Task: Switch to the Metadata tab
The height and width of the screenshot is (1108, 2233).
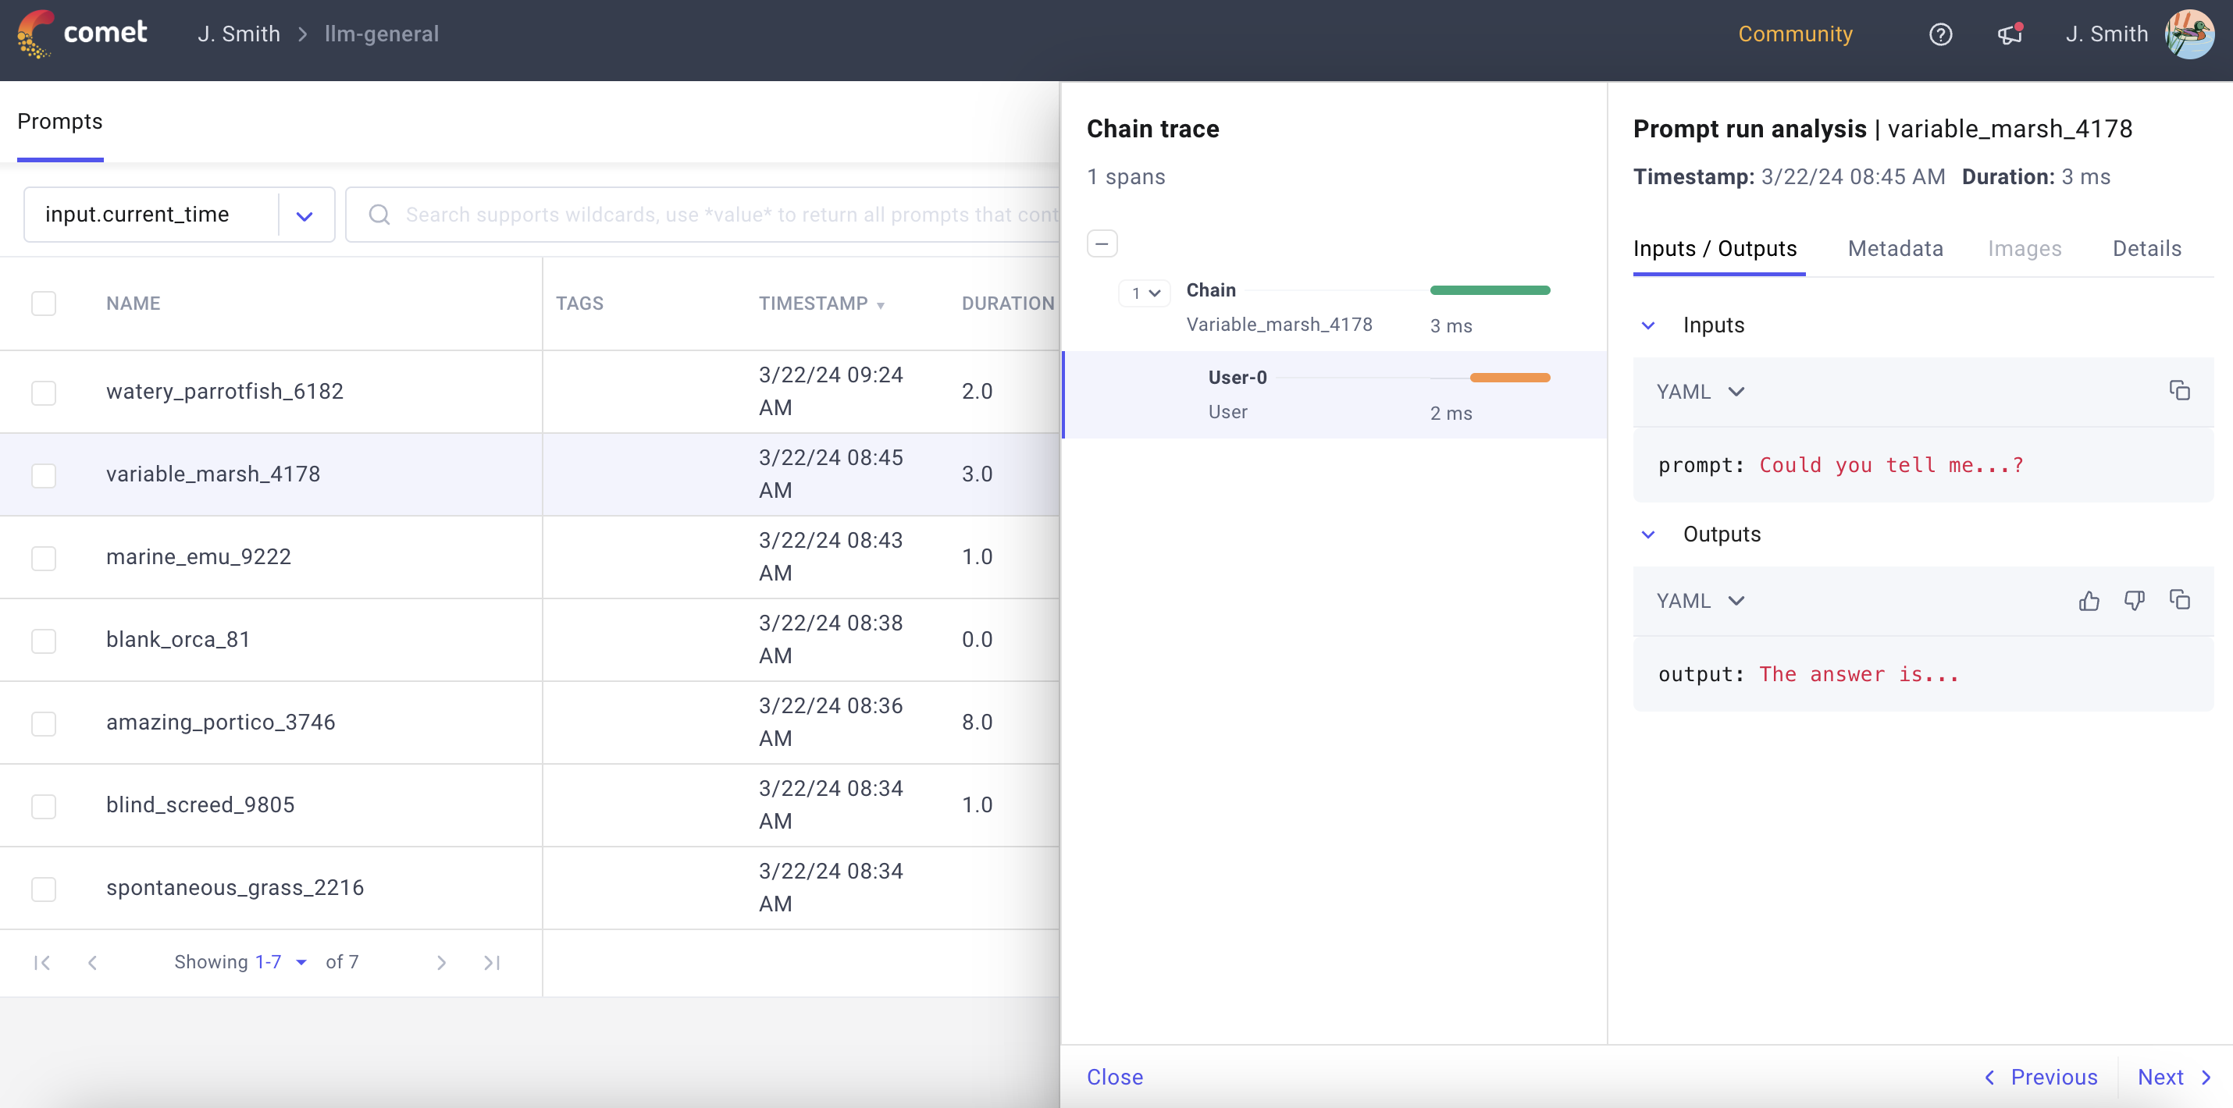Action: tap(1895, 249)
